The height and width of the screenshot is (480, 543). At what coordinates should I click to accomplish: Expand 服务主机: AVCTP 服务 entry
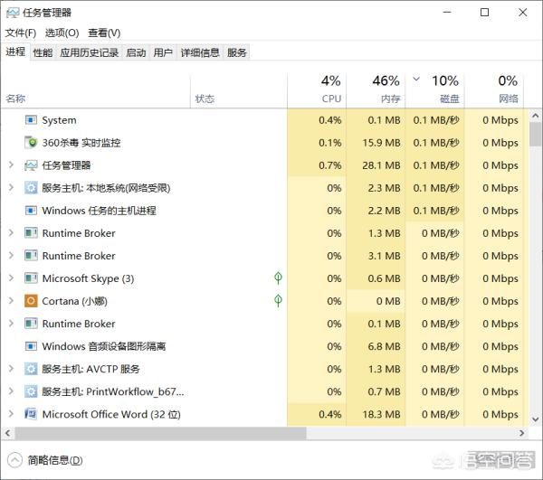[x=11, y=369]
